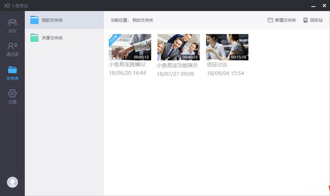Open the 通讯录 contacts icon
This screenshot has width=330, height=196.
click(x=12, y=46)
